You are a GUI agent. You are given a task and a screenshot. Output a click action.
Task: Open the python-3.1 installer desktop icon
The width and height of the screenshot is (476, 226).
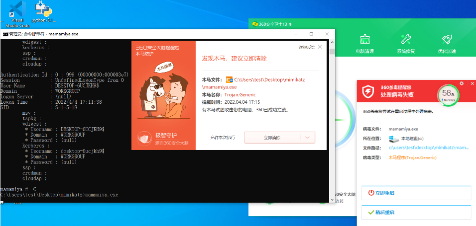pyautogui.click(x=44, y=11)
